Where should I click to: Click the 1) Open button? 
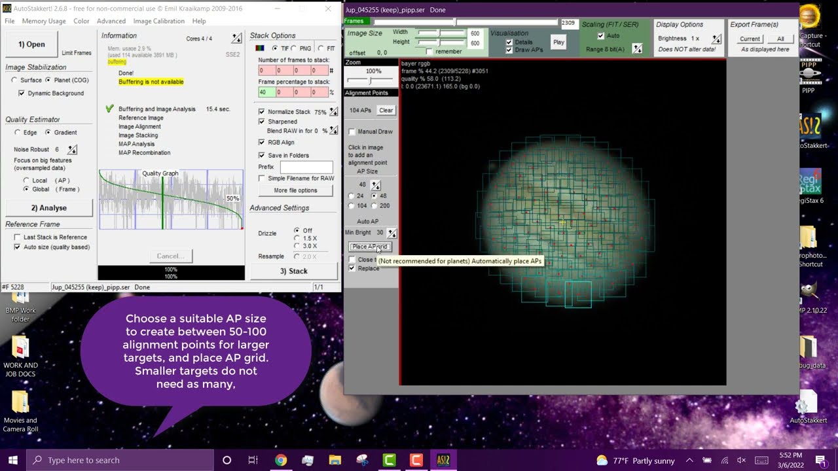coord(31,44)
